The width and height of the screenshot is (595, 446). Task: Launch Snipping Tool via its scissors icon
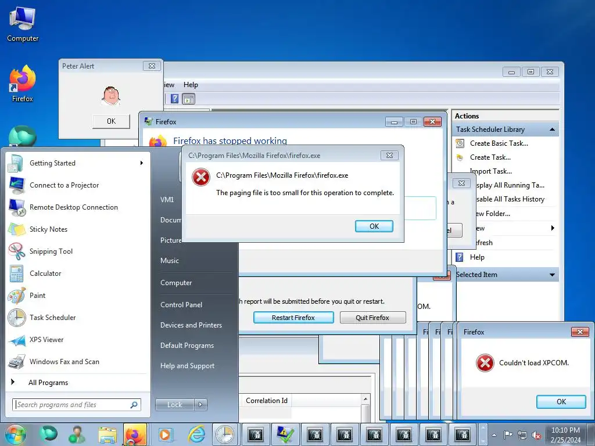(17, 251)
